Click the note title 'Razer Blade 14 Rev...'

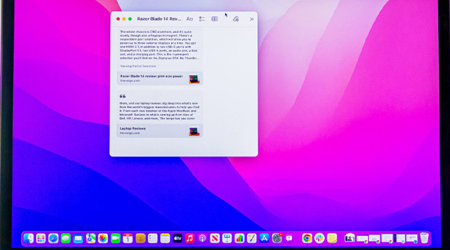159,19
